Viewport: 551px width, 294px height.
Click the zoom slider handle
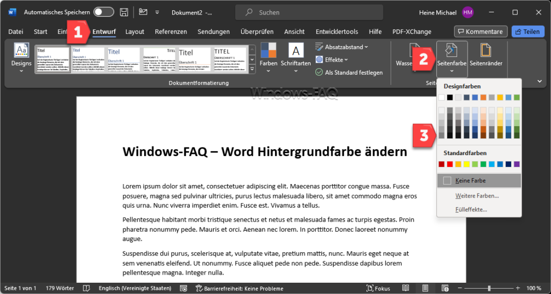point(489,289)
